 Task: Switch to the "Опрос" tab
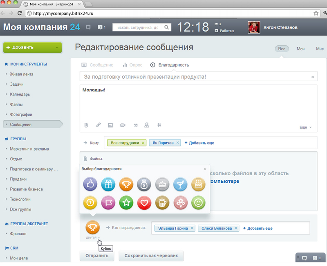132,65
